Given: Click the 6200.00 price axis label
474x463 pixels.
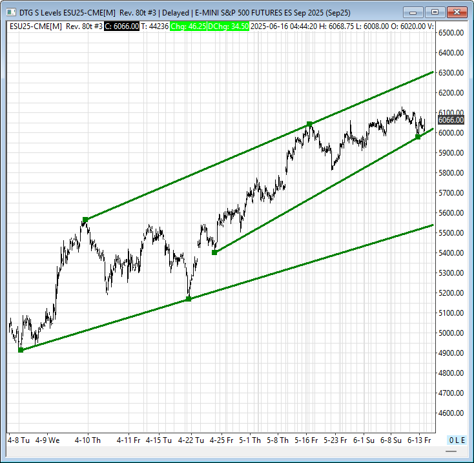Looking at the screenshot, I should pos(451,93).
